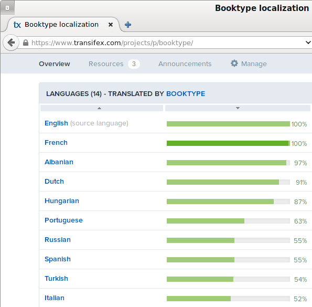Click the Turkish 54% progress bar
The width and height of the screenshot is (312, 307).
coord(228,279)
